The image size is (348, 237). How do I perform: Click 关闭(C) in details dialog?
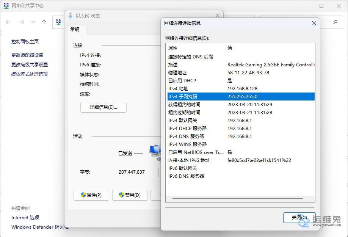[x=299, y=218]
